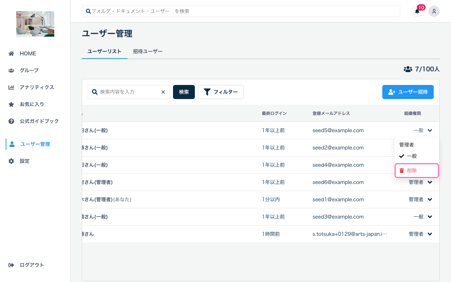
Task: Open the フィルター filter options
Action: [x=221, y=92]
